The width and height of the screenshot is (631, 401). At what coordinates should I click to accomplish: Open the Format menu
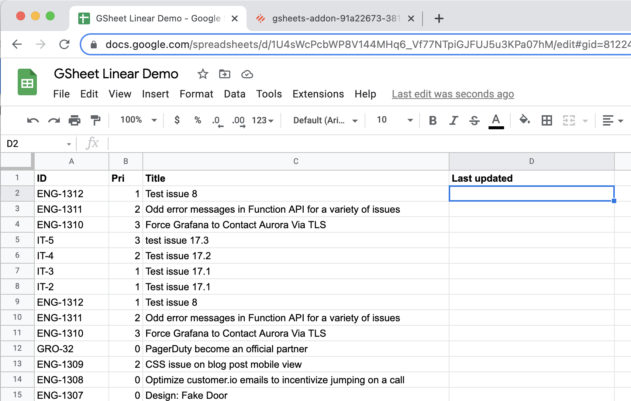click(196, 94)
